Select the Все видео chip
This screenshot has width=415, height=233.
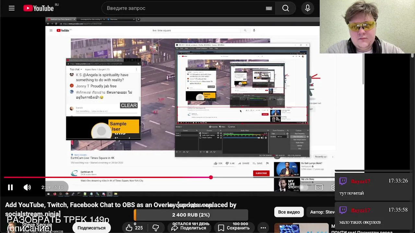(x=289, y=212)
